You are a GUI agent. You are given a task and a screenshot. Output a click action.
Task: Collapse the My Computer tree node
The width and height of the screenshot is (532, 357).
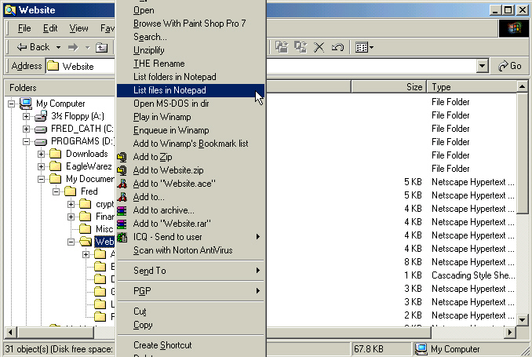[11, 104]
